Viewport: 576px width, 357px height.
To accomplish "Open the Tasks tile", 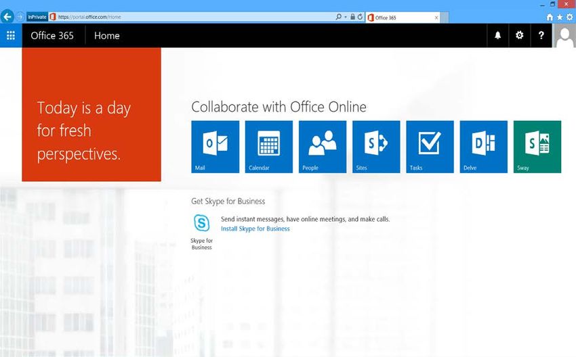I will pos(430,147).
